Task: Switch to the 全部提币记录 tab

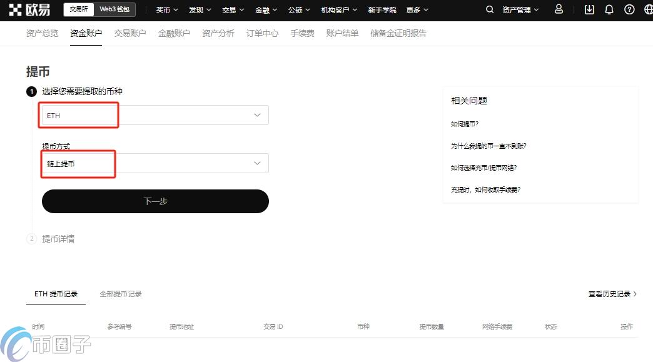Action: click(x=120, y=293)
